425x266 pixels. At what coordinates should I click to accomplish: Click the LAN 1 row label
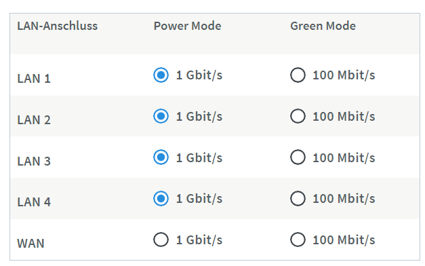point(34,79)
